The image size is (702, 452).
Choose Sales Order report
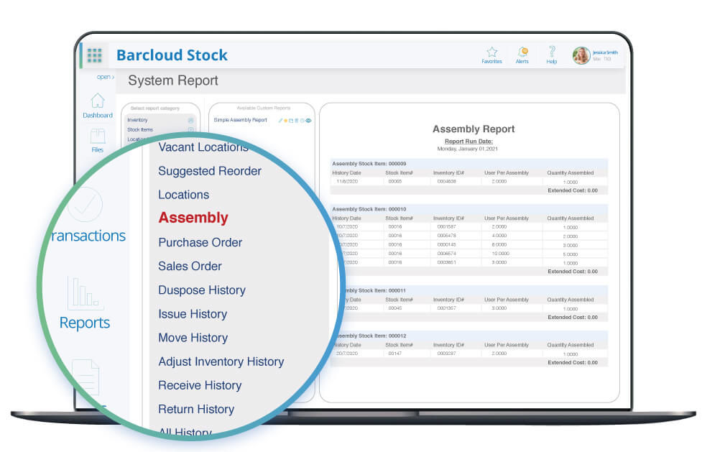tap(190, 266)
